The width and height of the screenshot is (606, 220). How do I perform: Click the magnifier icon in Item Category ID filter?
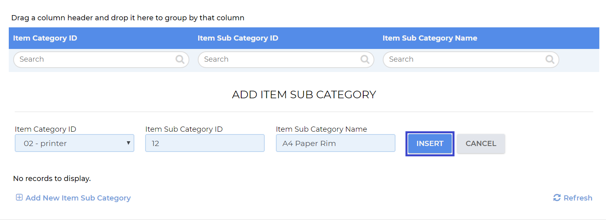180,59
